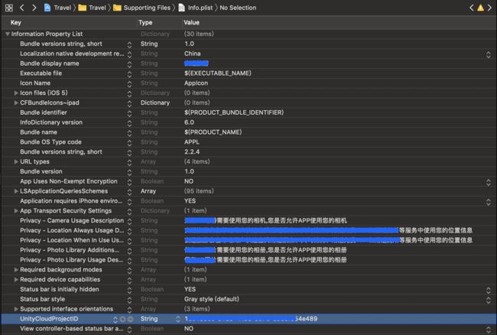This screenshot has height=335, width=497.
Task: Open key stepper on UnityCloudProjectID row
Action: (115, 319)
